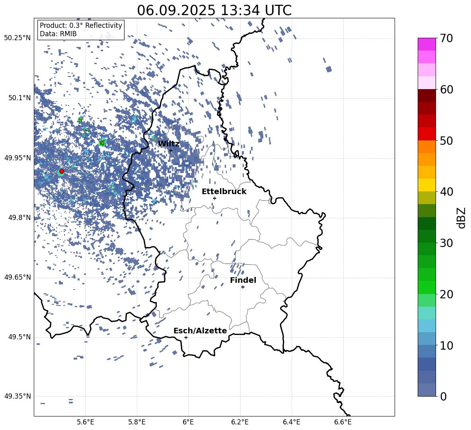Click the 5.8°E longitude label
This screenshot has width=471, height=430.
click(137, 422)
